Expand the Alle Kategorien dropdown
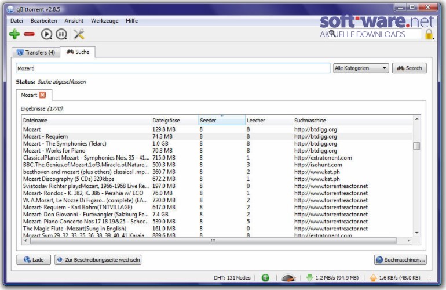 (x=361, y=68)
